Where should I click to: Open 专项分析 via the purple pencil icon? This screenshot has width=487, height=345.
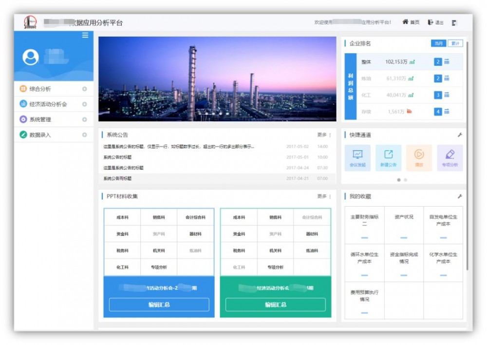pyautogui.click(x=450, y=155)
